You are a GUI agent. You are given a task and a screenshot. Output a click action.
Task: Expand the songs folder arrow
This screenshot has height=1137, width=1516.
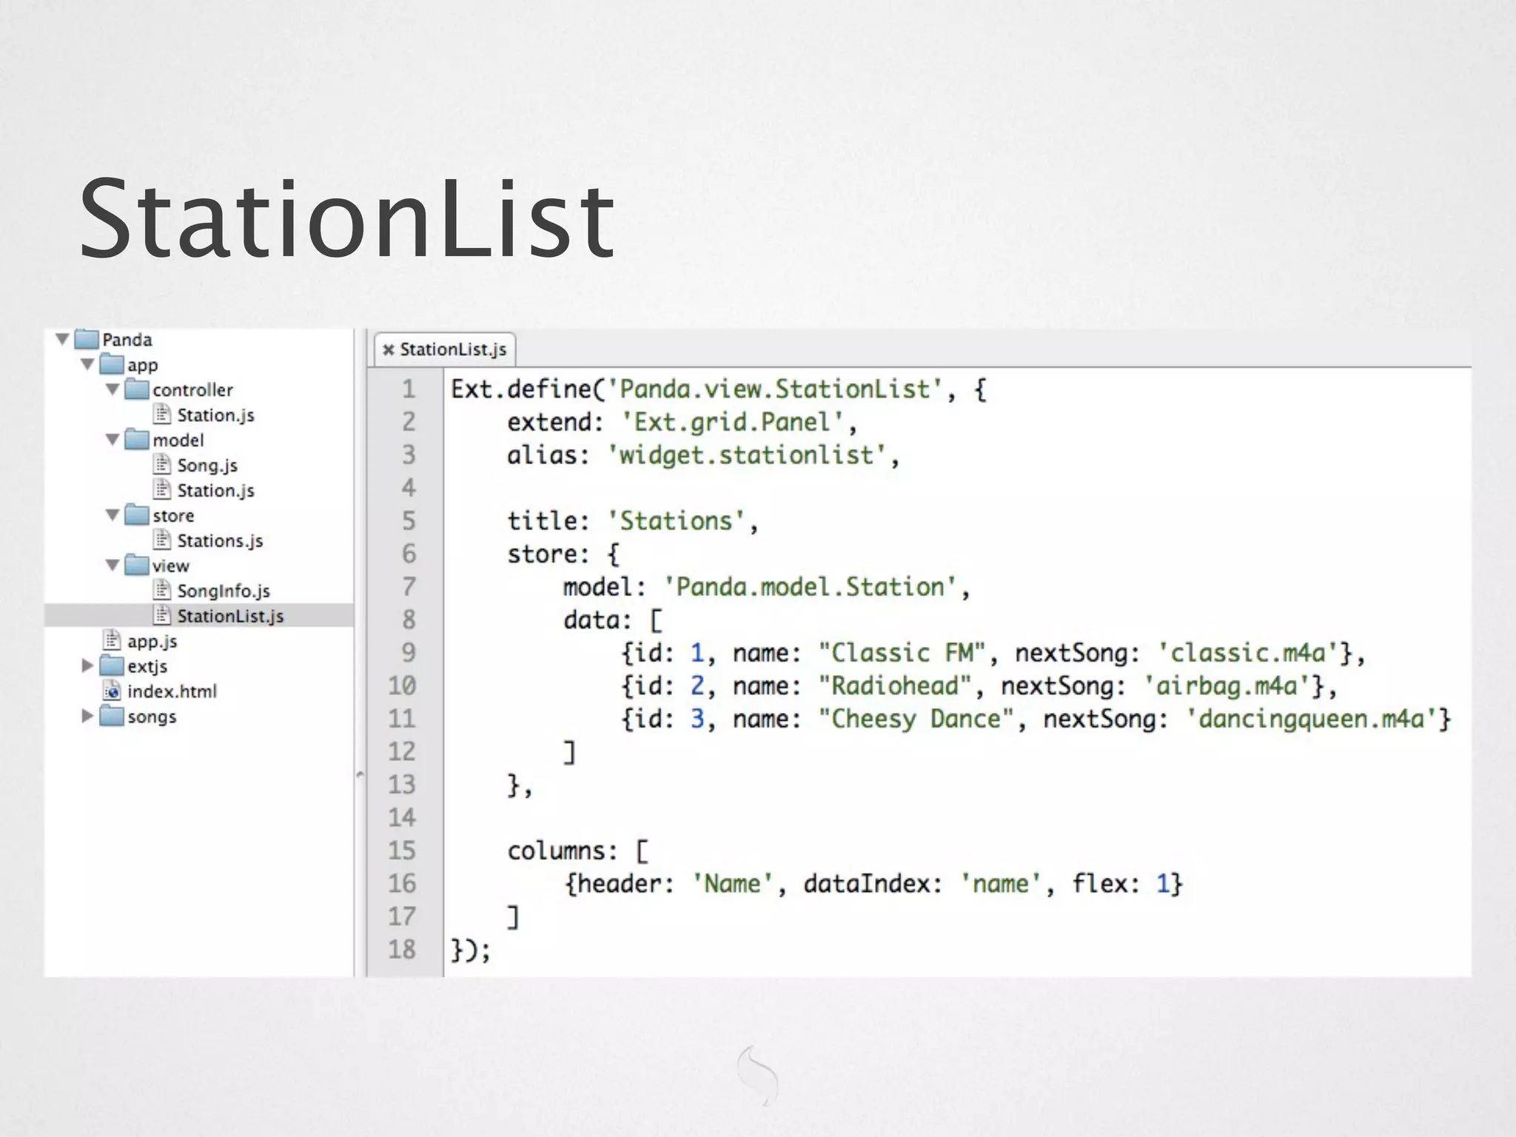pos(87,717)
